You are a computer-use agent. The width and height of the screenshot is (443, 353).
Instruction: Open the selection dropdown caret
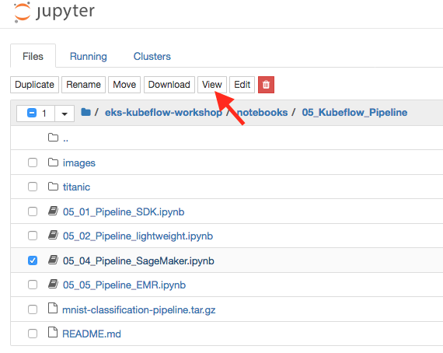coord(65,114)
